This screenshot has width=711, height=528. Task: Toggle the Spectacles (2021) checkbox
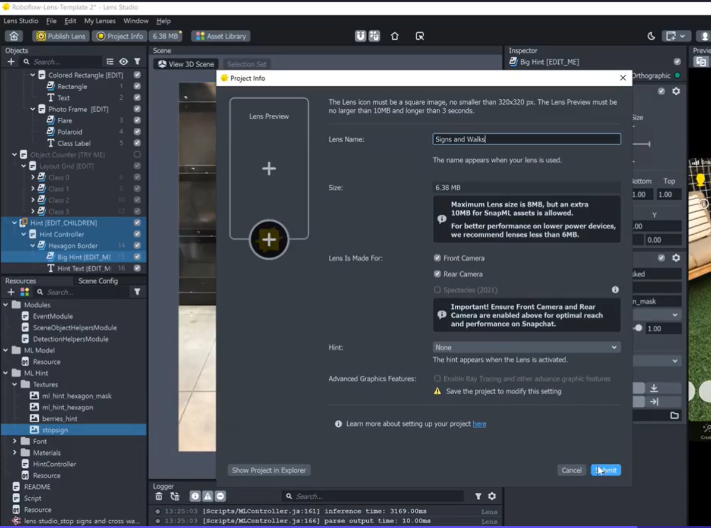(437, 290)
